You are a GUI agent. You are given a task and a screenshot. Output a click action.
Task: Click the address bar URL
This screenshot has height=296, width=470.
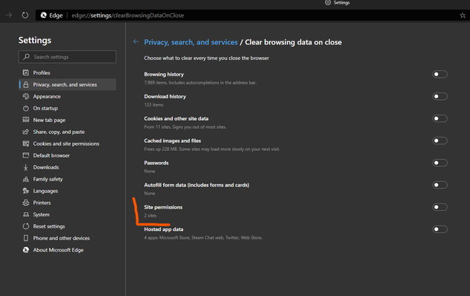point(128,16)
